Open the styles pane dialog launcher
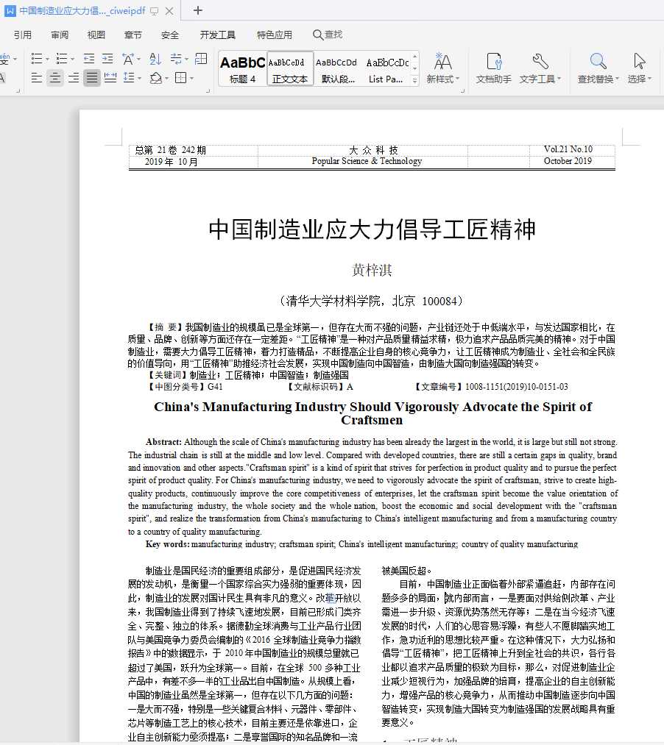This screenshot has height=745, width=664. 462,90
